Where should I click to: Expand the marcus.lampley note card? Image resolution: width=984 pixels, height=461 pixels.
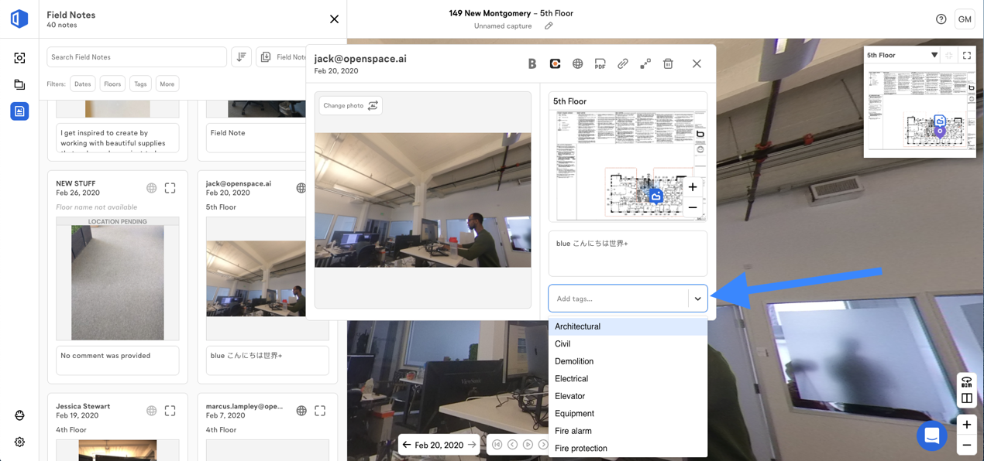click(x=320, y=411)
